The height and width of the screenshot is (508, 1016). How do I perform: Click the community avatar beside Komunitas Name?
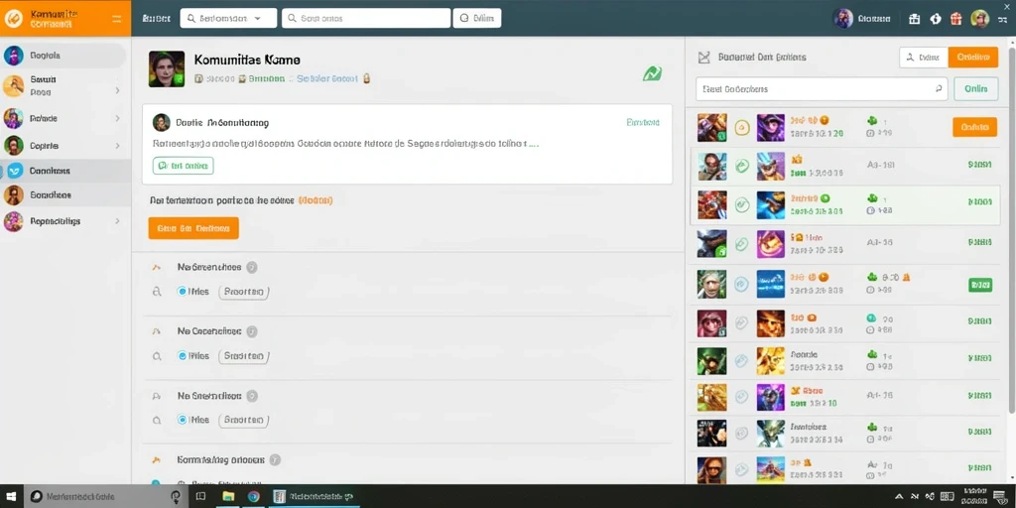[x=167, y=69]
